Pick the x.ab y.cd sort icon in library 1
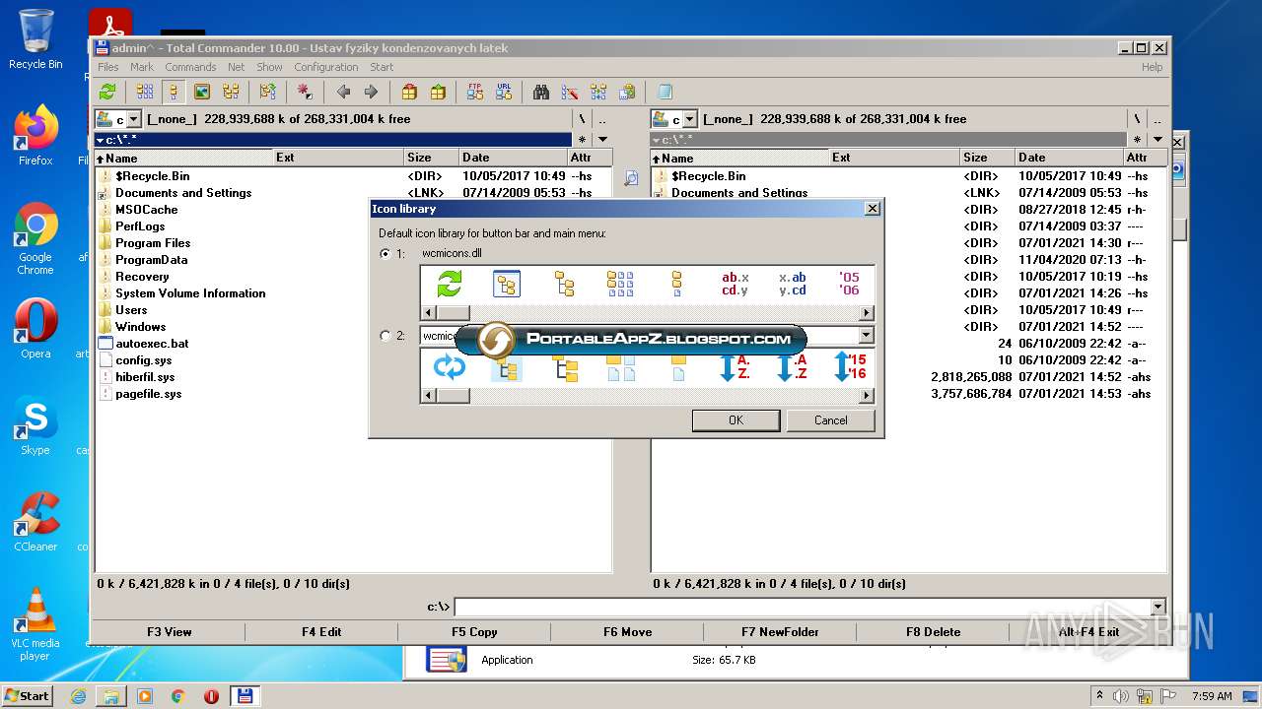The width and height of the screenshot is (1262, 709). coord(793,285)
